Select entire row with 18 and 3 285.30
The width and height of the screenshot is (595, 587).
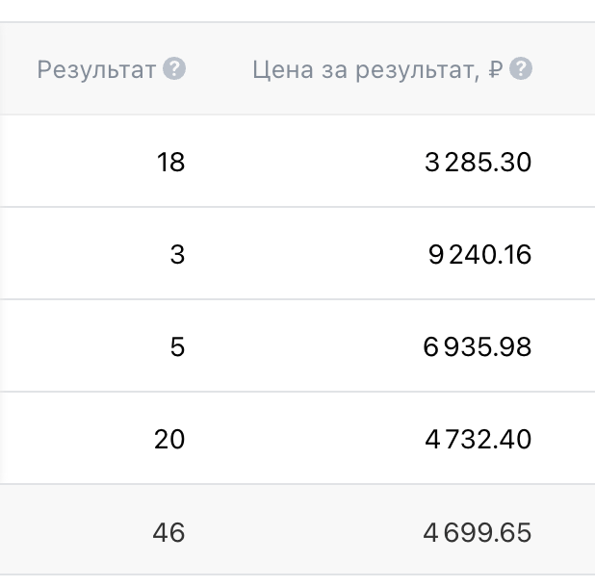click(289, 163)
